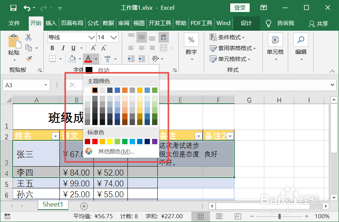Open the Editing magnifier icon

pyautogui.click(x=301, y=40)
